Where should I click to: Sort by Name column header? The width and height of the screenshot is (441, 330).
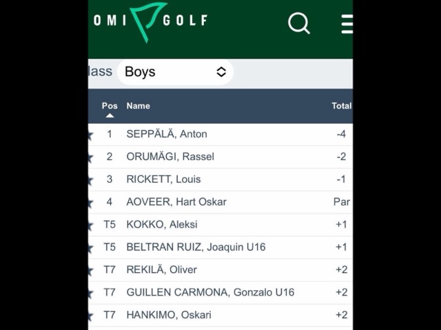point(138,106)
